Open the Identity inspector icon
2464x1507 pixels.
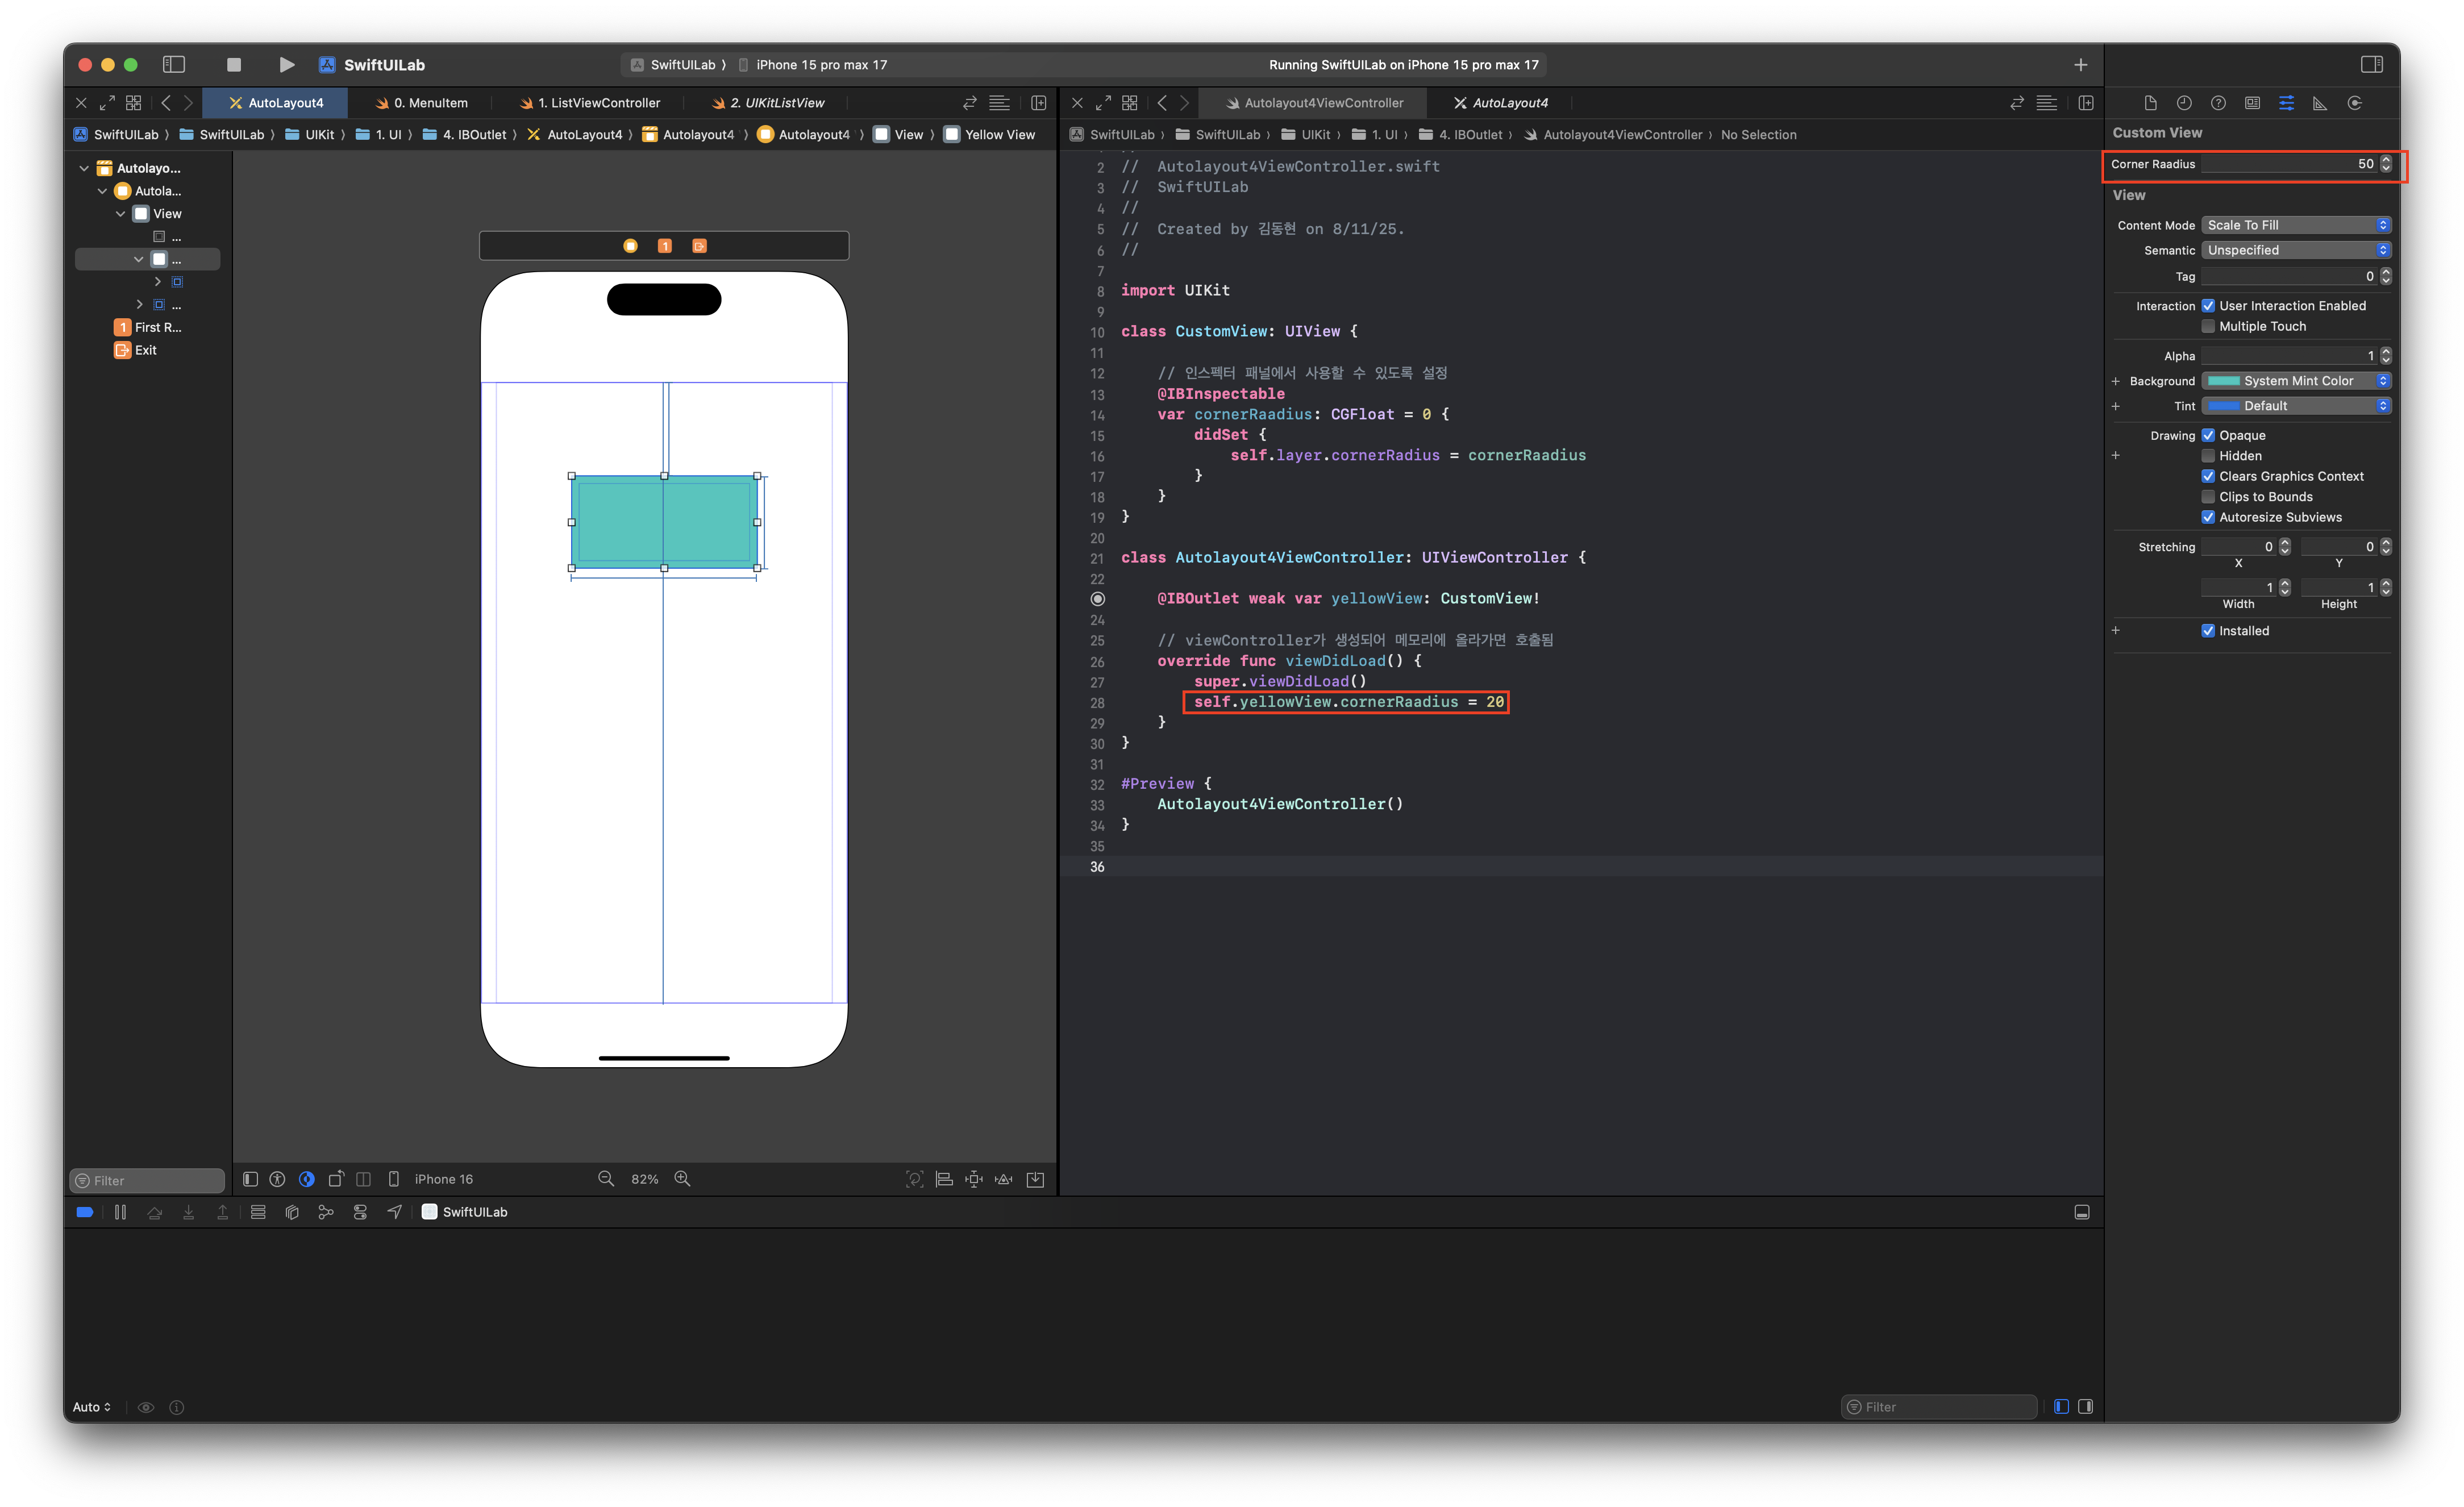tap(2252, 102)
